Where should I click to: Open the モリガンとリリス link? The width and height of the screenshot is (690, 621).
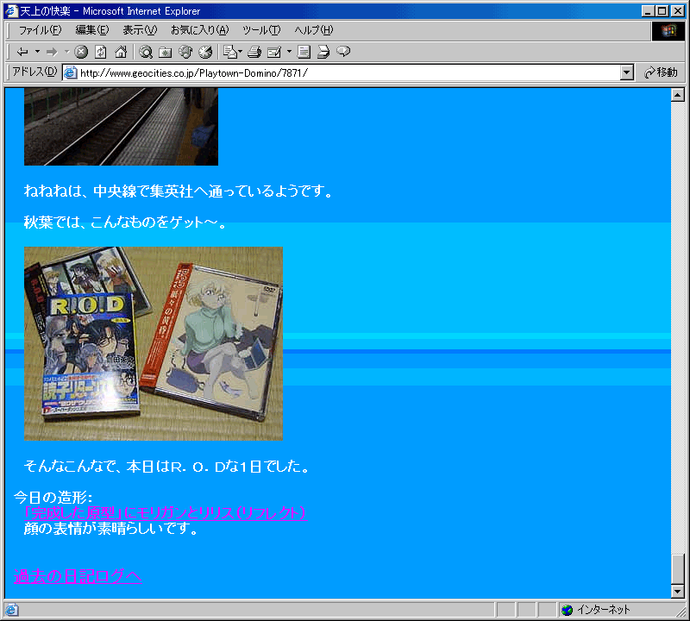166,513
